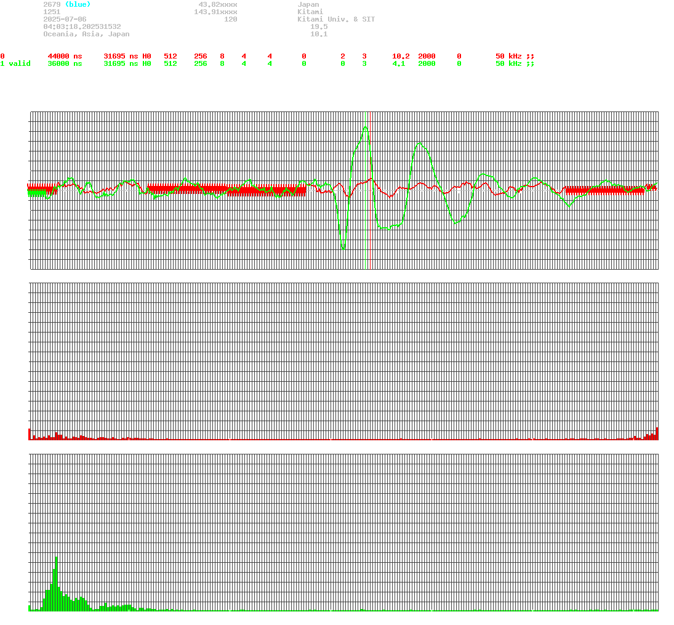This screenshot has height=625, width=674.
Task: Click the red spectrum bar at far right edge
Action: click(x=657, y=433)
